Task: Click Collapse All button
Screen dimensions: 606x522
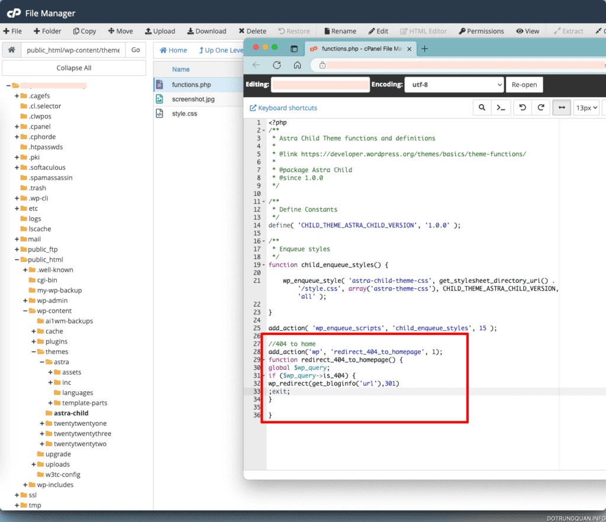Action: 74,68
